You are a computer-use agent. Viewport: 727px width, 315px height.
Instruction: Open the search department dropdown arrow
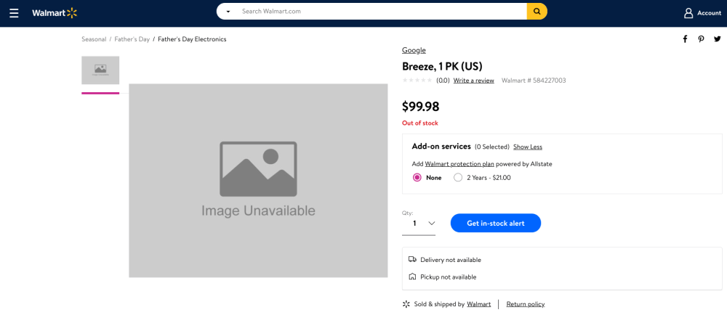[x=228, y=12]
